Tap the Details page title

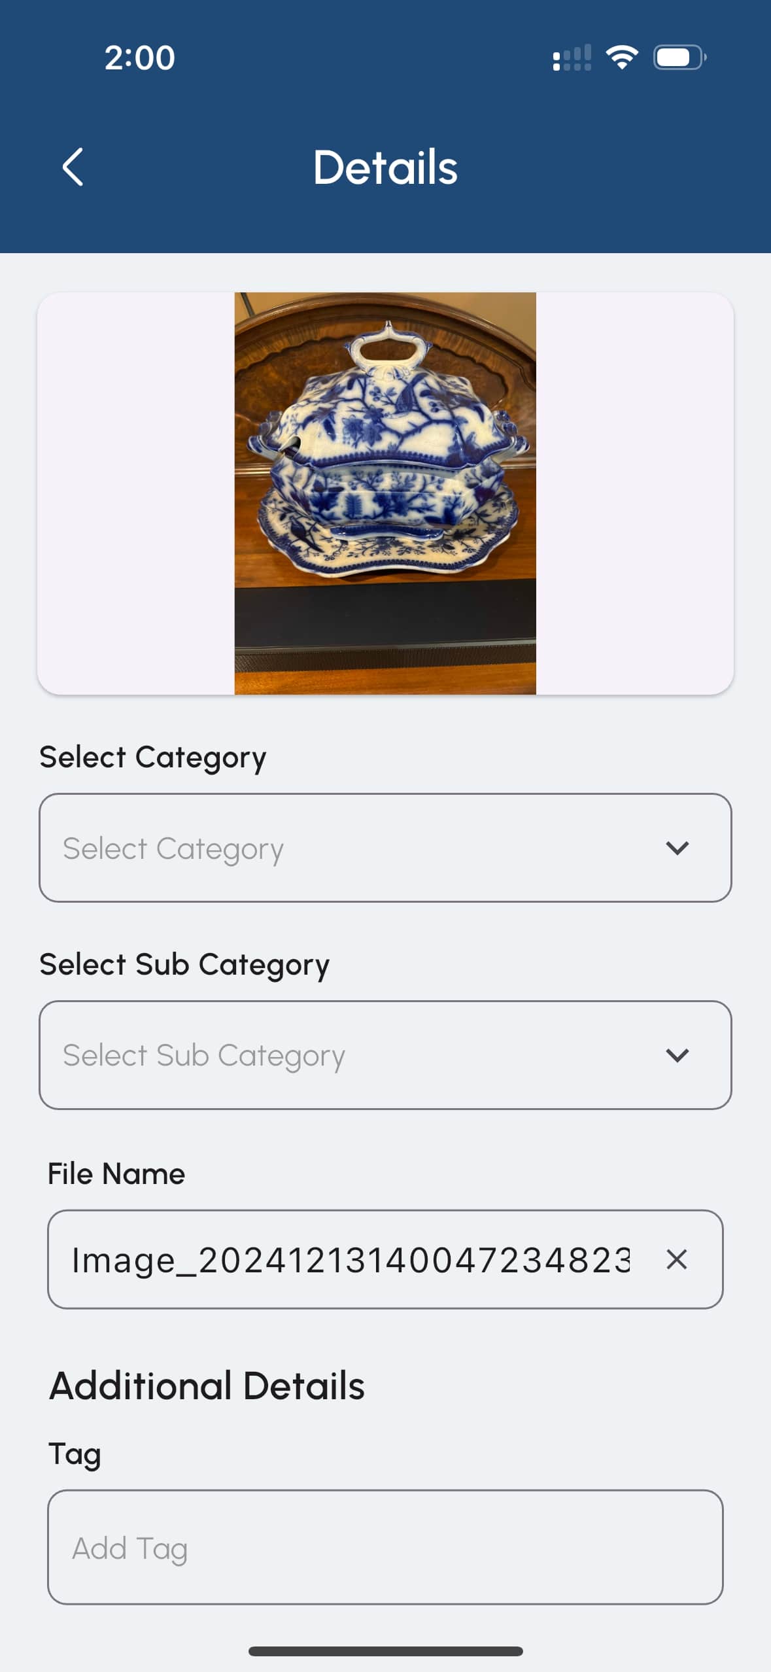pos(385,167)
